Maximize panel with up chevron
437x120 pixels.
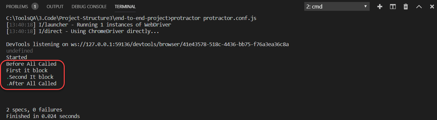[419, 7]
